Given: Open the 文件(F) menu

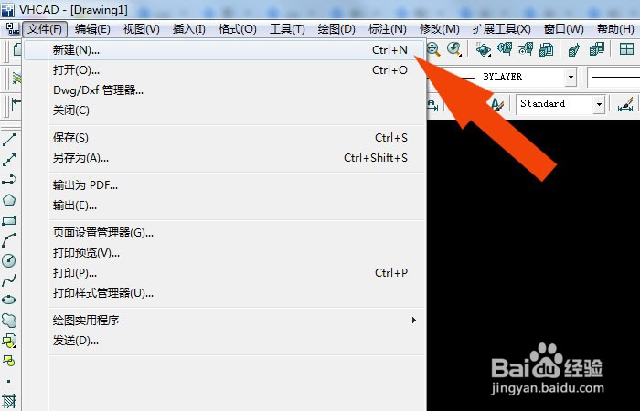Looking at the screenshot, I should 45,29.
